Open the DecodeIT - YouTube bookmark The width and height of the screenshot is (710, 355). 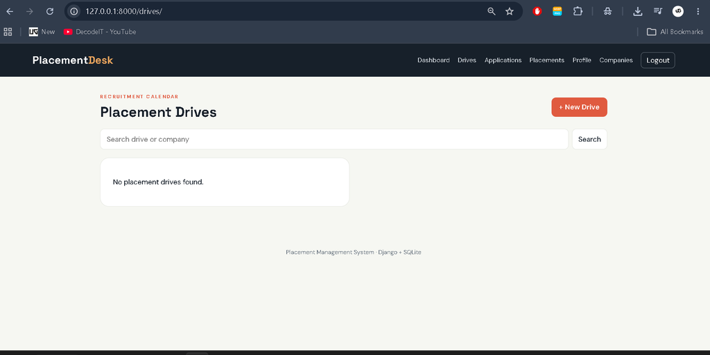click(x=100, y=32)
